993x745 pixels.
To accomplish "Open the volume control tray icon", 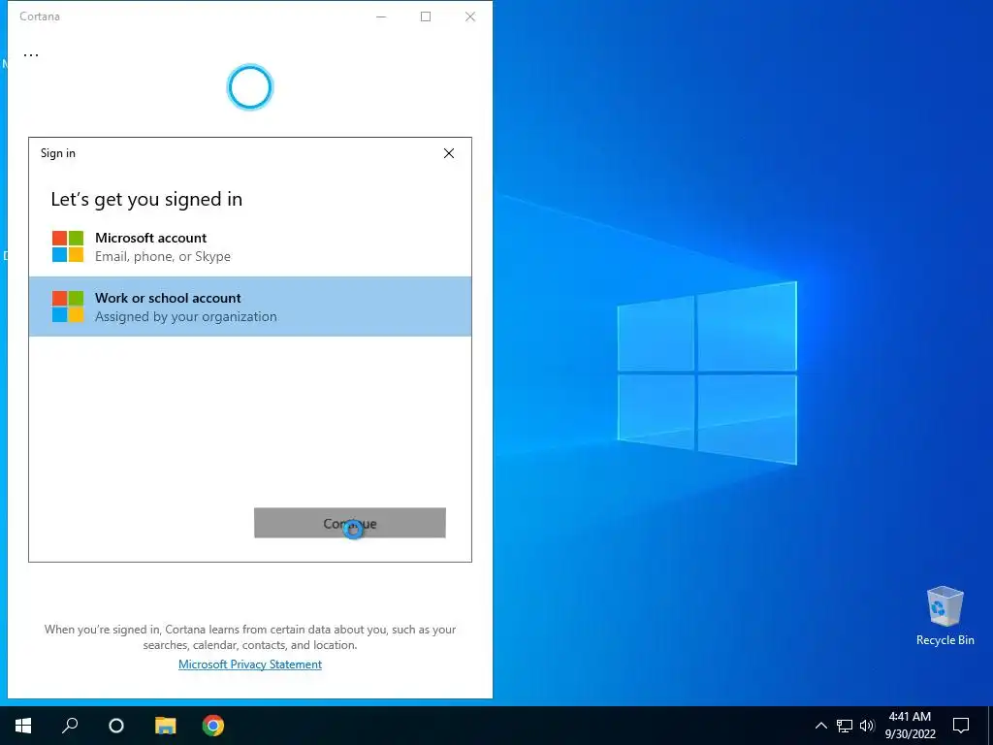I will click(x=868, y=726).
